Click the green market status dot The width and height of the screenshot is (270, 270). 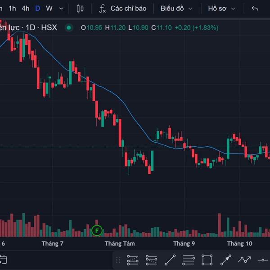pos(69,28)
